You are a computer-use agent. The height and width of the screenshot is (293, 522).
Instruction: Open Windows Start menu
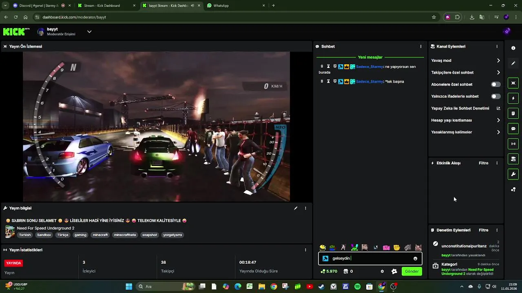point(129,286)
